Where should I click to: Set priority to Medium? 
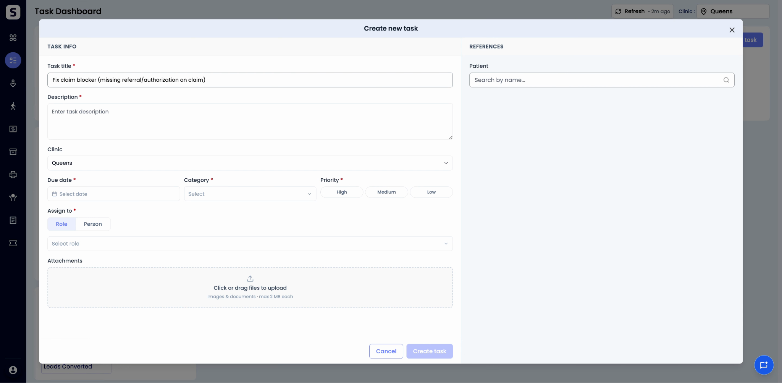386,192
